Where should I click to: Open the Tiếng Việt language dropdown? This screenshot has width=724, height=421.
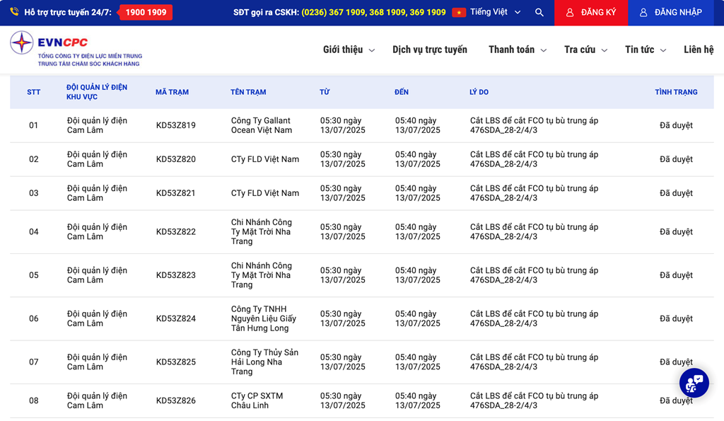[x=496, y=13]
